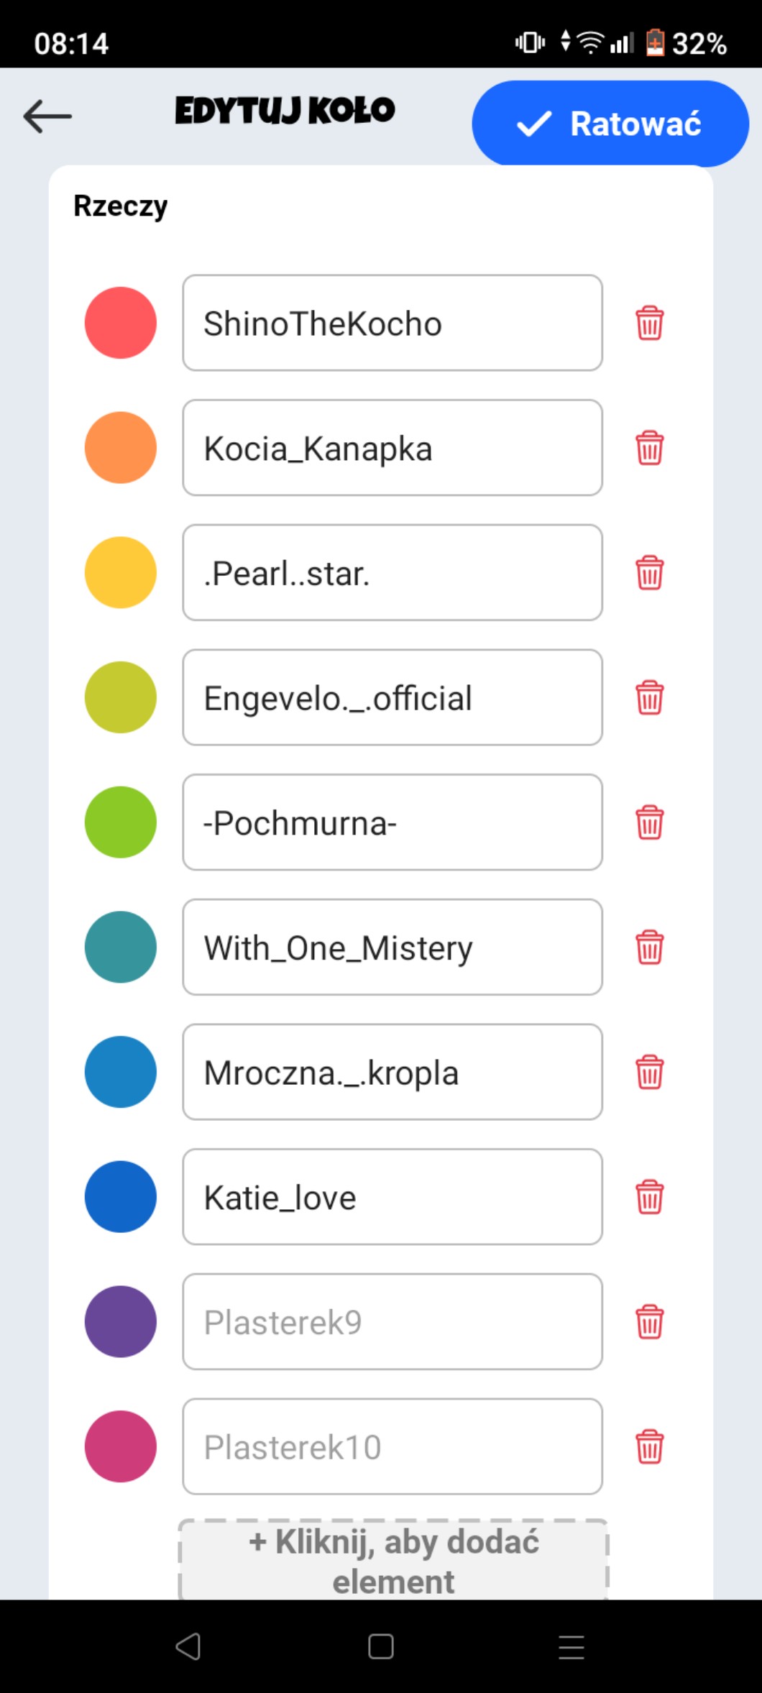The height and width of the screenshot is (1693, 762).
Task: Delete the Kocia_Kanapka entry
Action: 649,448
